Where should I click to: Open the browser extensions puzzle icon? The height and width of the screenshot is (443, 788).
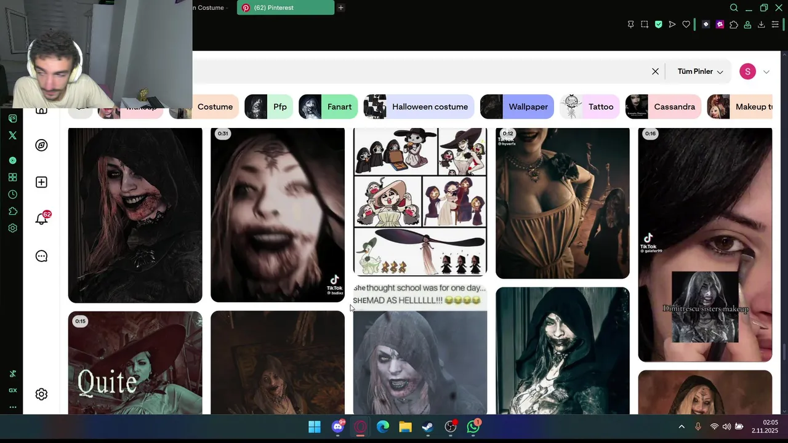pyautogui.click(x=734, y=25)
